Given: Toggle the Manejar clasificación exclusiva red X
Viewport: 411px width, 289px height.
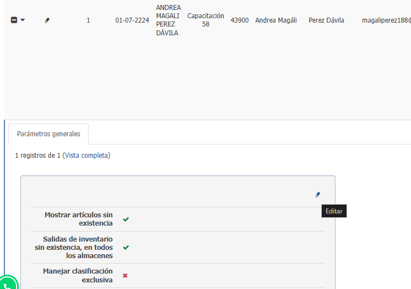Looking at the screenshot, I should pos(125,276).
